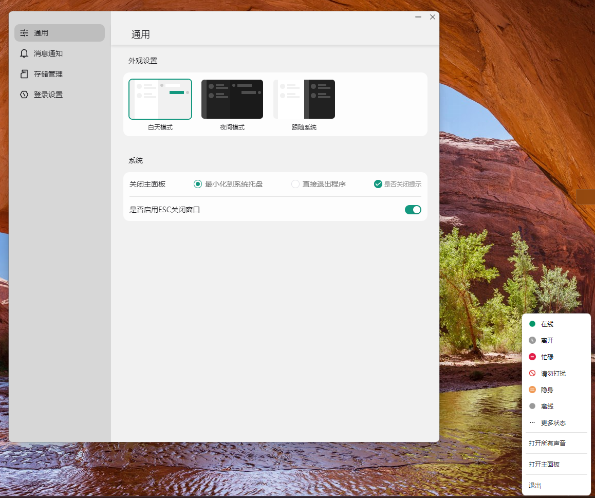Click the 外观设置 section heading
Viewport: 595px width, 498px height.
[143, 61]
